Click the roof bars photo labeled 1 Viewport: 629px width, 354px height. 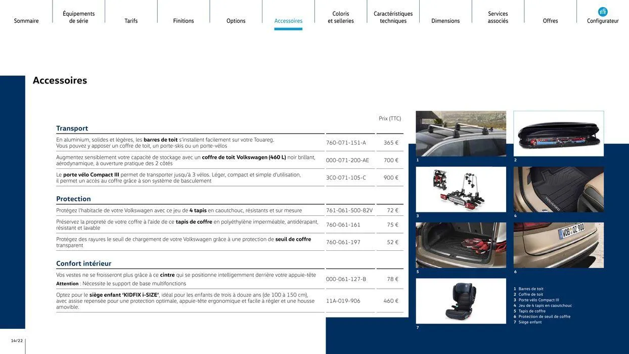tap(461, 134)
